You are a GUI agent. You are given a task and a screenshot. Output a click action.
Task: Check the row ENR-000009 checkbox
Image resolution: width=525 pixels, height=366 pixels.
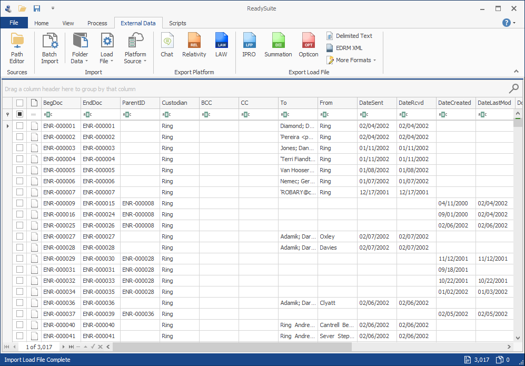point(20,203)
